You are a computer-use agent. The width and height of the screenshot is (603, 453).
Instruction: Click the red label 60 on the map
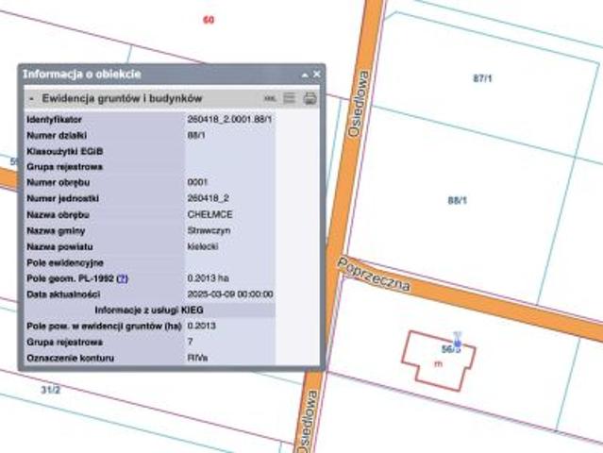point(208,20)
